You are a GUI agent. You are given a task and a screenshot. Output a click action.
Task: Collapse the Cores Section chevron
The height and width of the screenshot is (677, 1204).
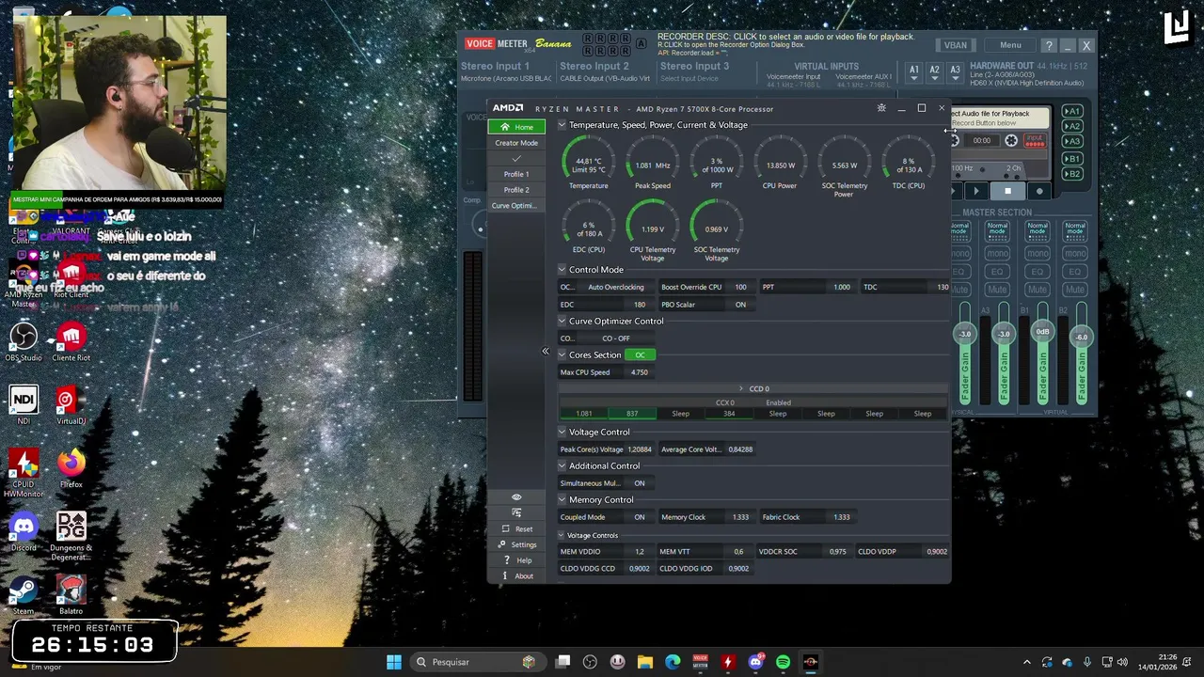coord(562,355)
